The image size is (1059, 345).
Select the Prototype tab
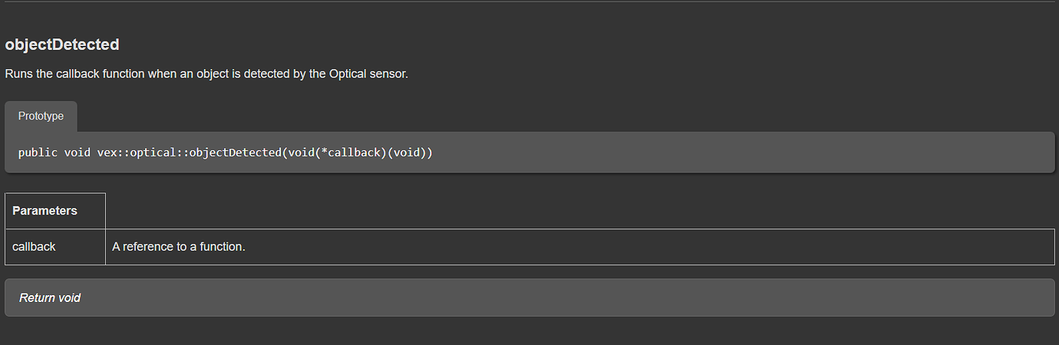pyautogui.click(x=41, y=117)
